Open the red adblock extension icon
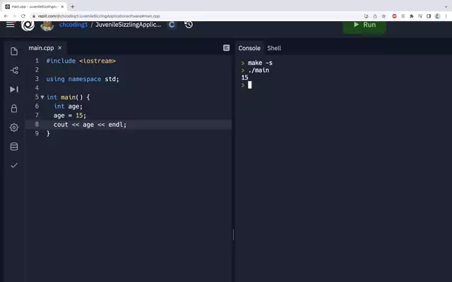452x282 pixels. pos(394,16)
